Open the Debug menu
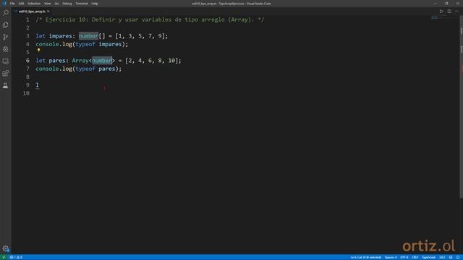This screenshot has height=260, width=463. (x=67, y=4)
